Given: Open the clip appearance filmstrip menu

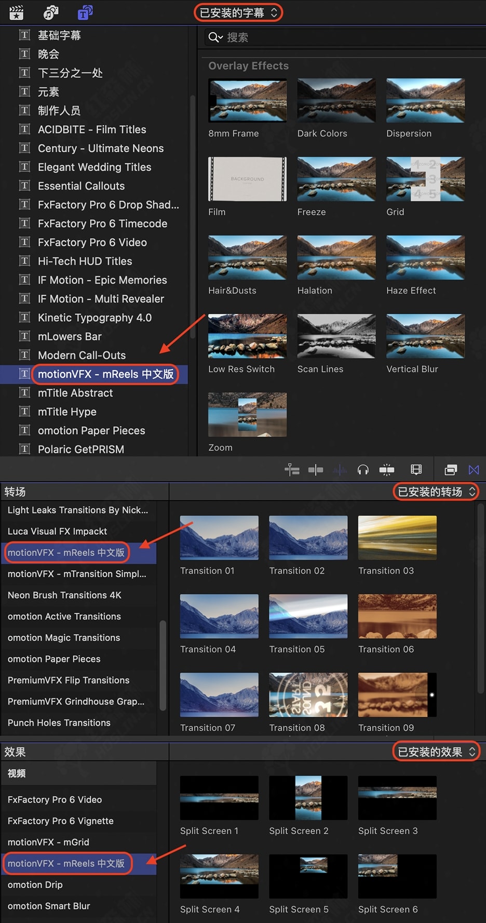Looking at the screenshot, I should click(x=416, y=470).
